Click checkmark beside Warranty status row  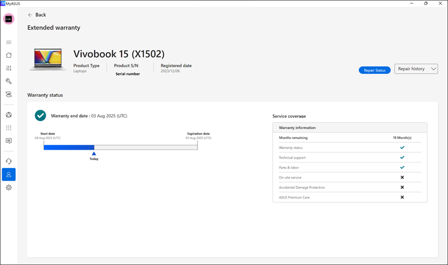[x=402, y=147]
